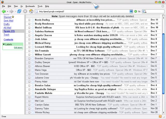Star the Sabrina Hartman message
The image size is (166, 119).
click(33, 31)
